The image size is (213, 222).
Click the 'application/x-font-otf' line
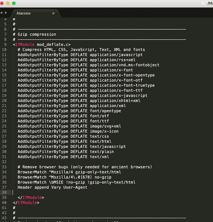click(80, 80)
